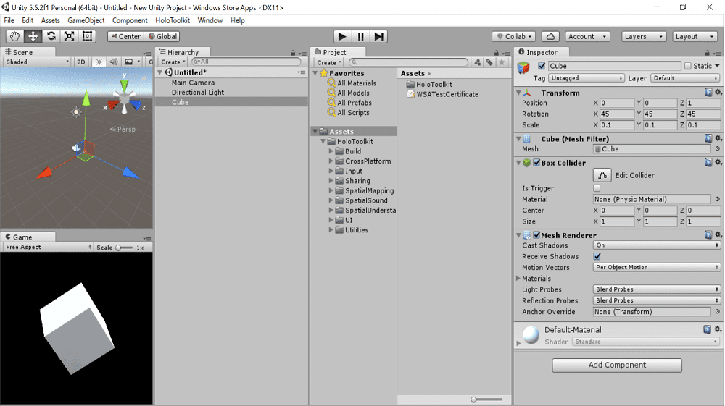
Task: Click the Add Component button
Action: [x=617, y=365]
